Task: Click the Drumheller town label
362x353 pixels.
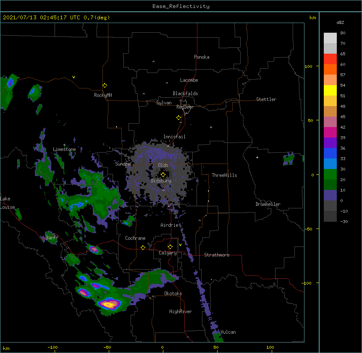Action: (268, 204)
